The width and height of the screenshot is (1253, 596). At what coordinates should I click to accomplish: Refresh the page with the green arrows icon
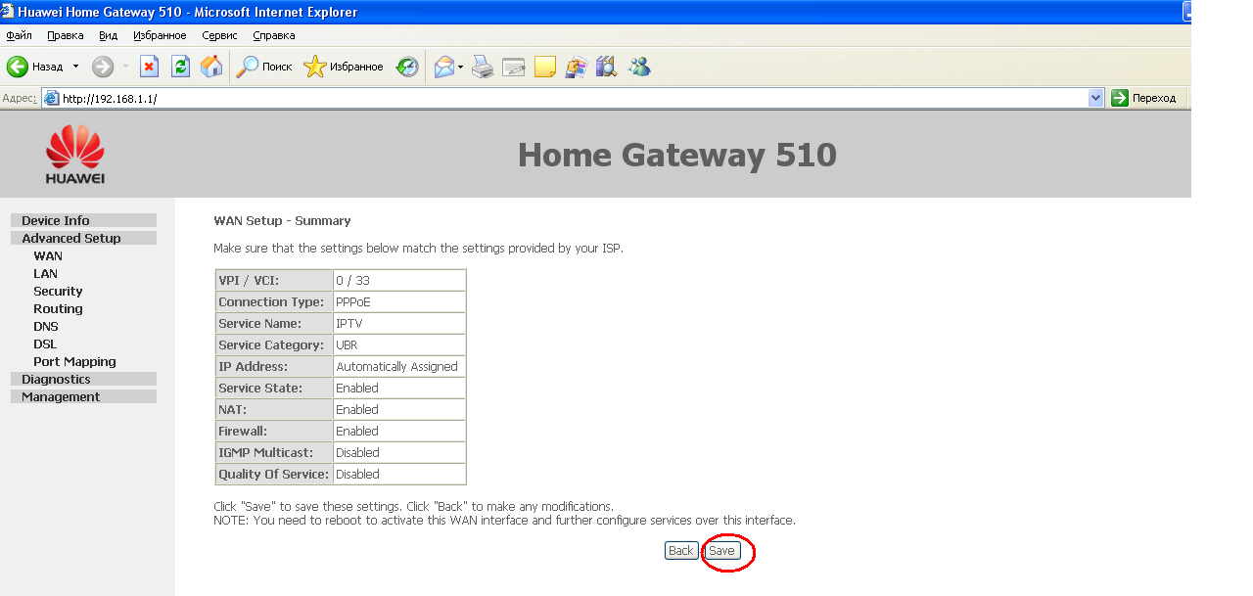[x=180, y=67]
